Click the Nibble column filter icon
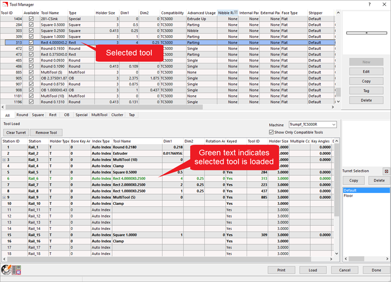This screenshot has height=282, width=391. click(235, 12)
